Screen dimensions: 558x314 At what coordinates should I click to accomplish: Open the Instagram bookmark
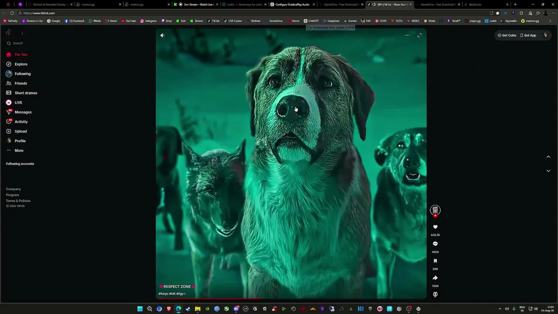(x=149, y=21)
